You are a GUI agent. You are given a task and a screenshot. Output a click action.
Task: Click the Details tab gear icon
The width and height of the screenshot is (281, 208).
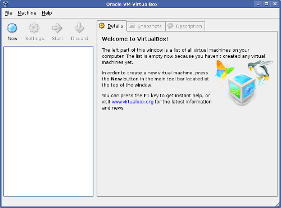pos(102,26)
